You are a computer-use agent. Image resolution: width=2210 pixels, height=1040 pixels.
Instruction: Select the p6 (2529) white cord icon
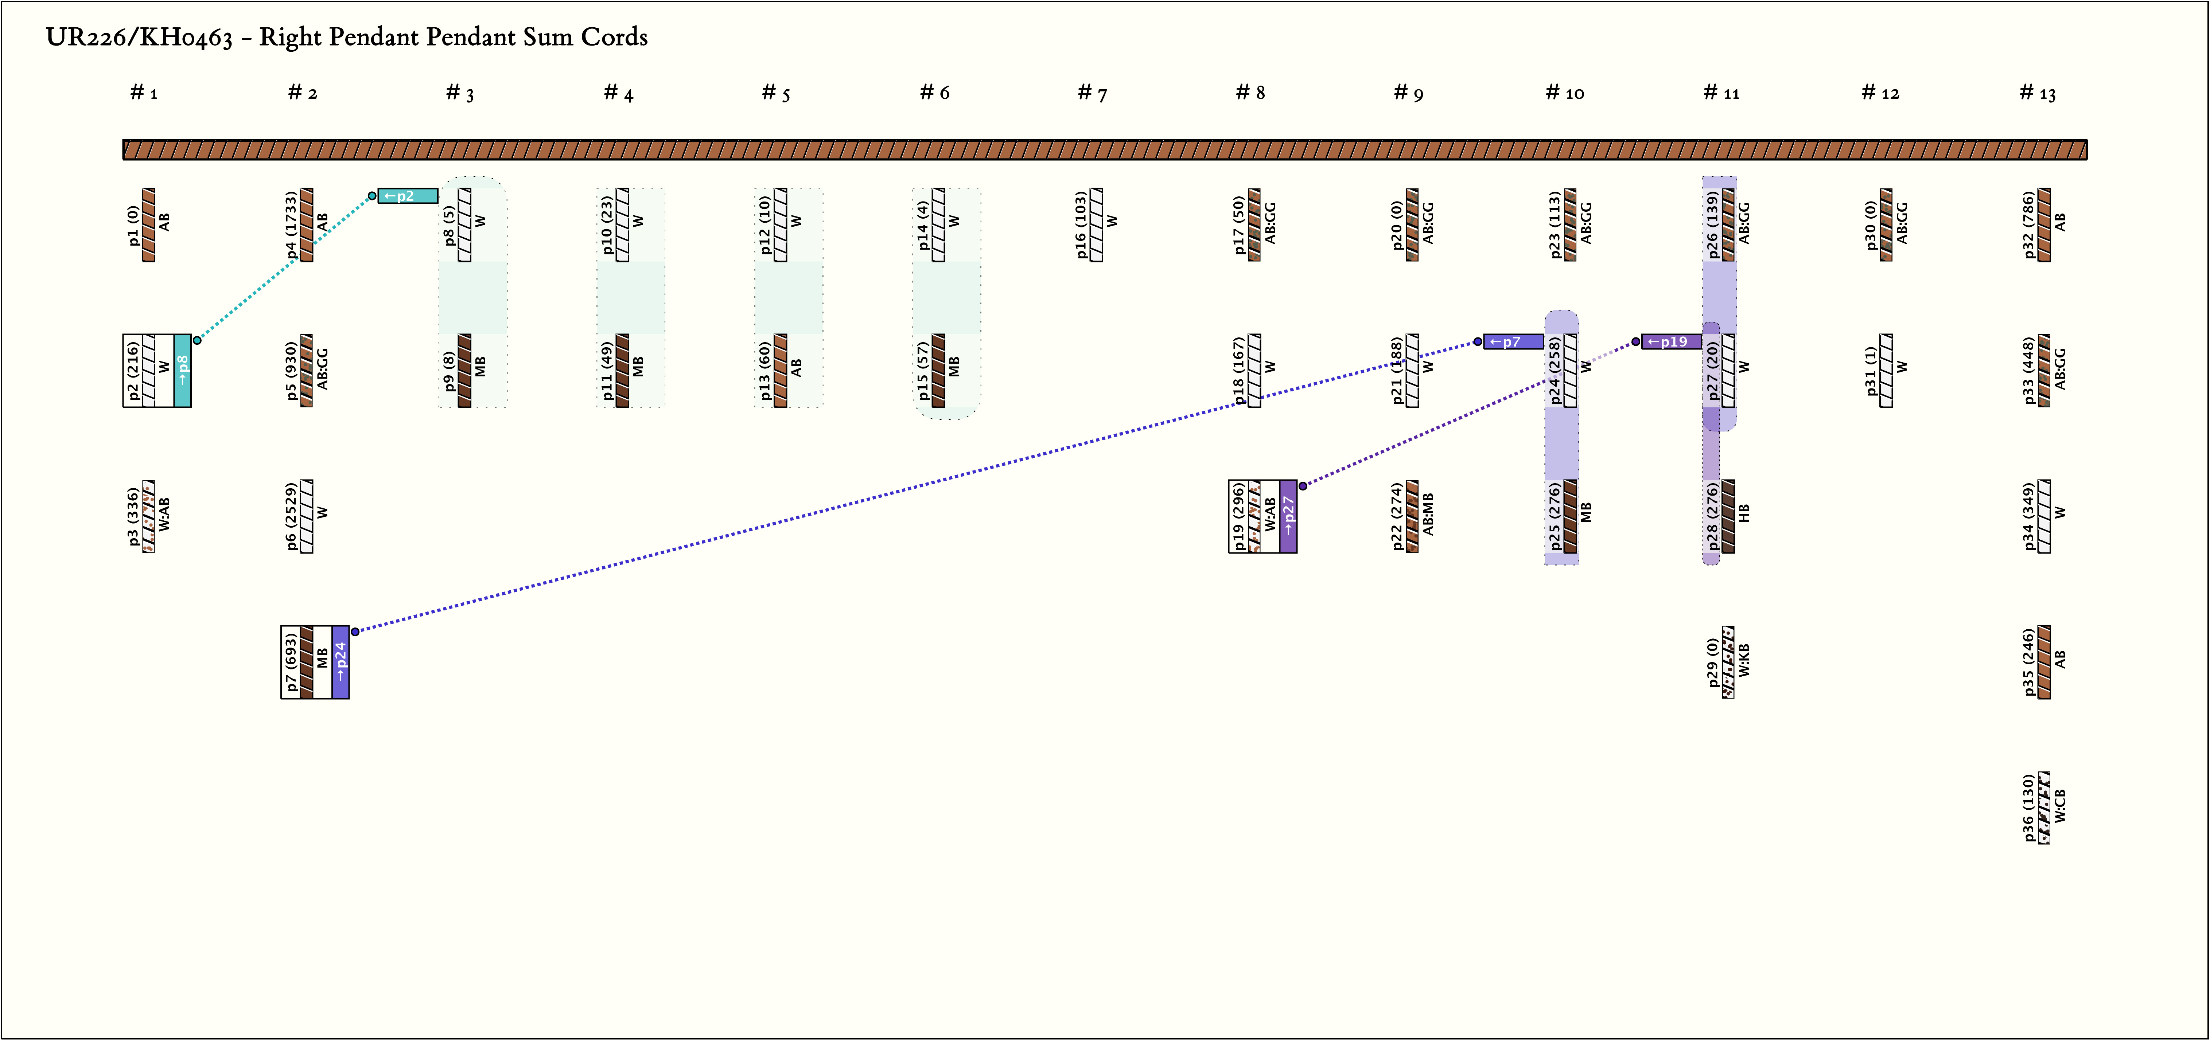click(x=307, y=516)
